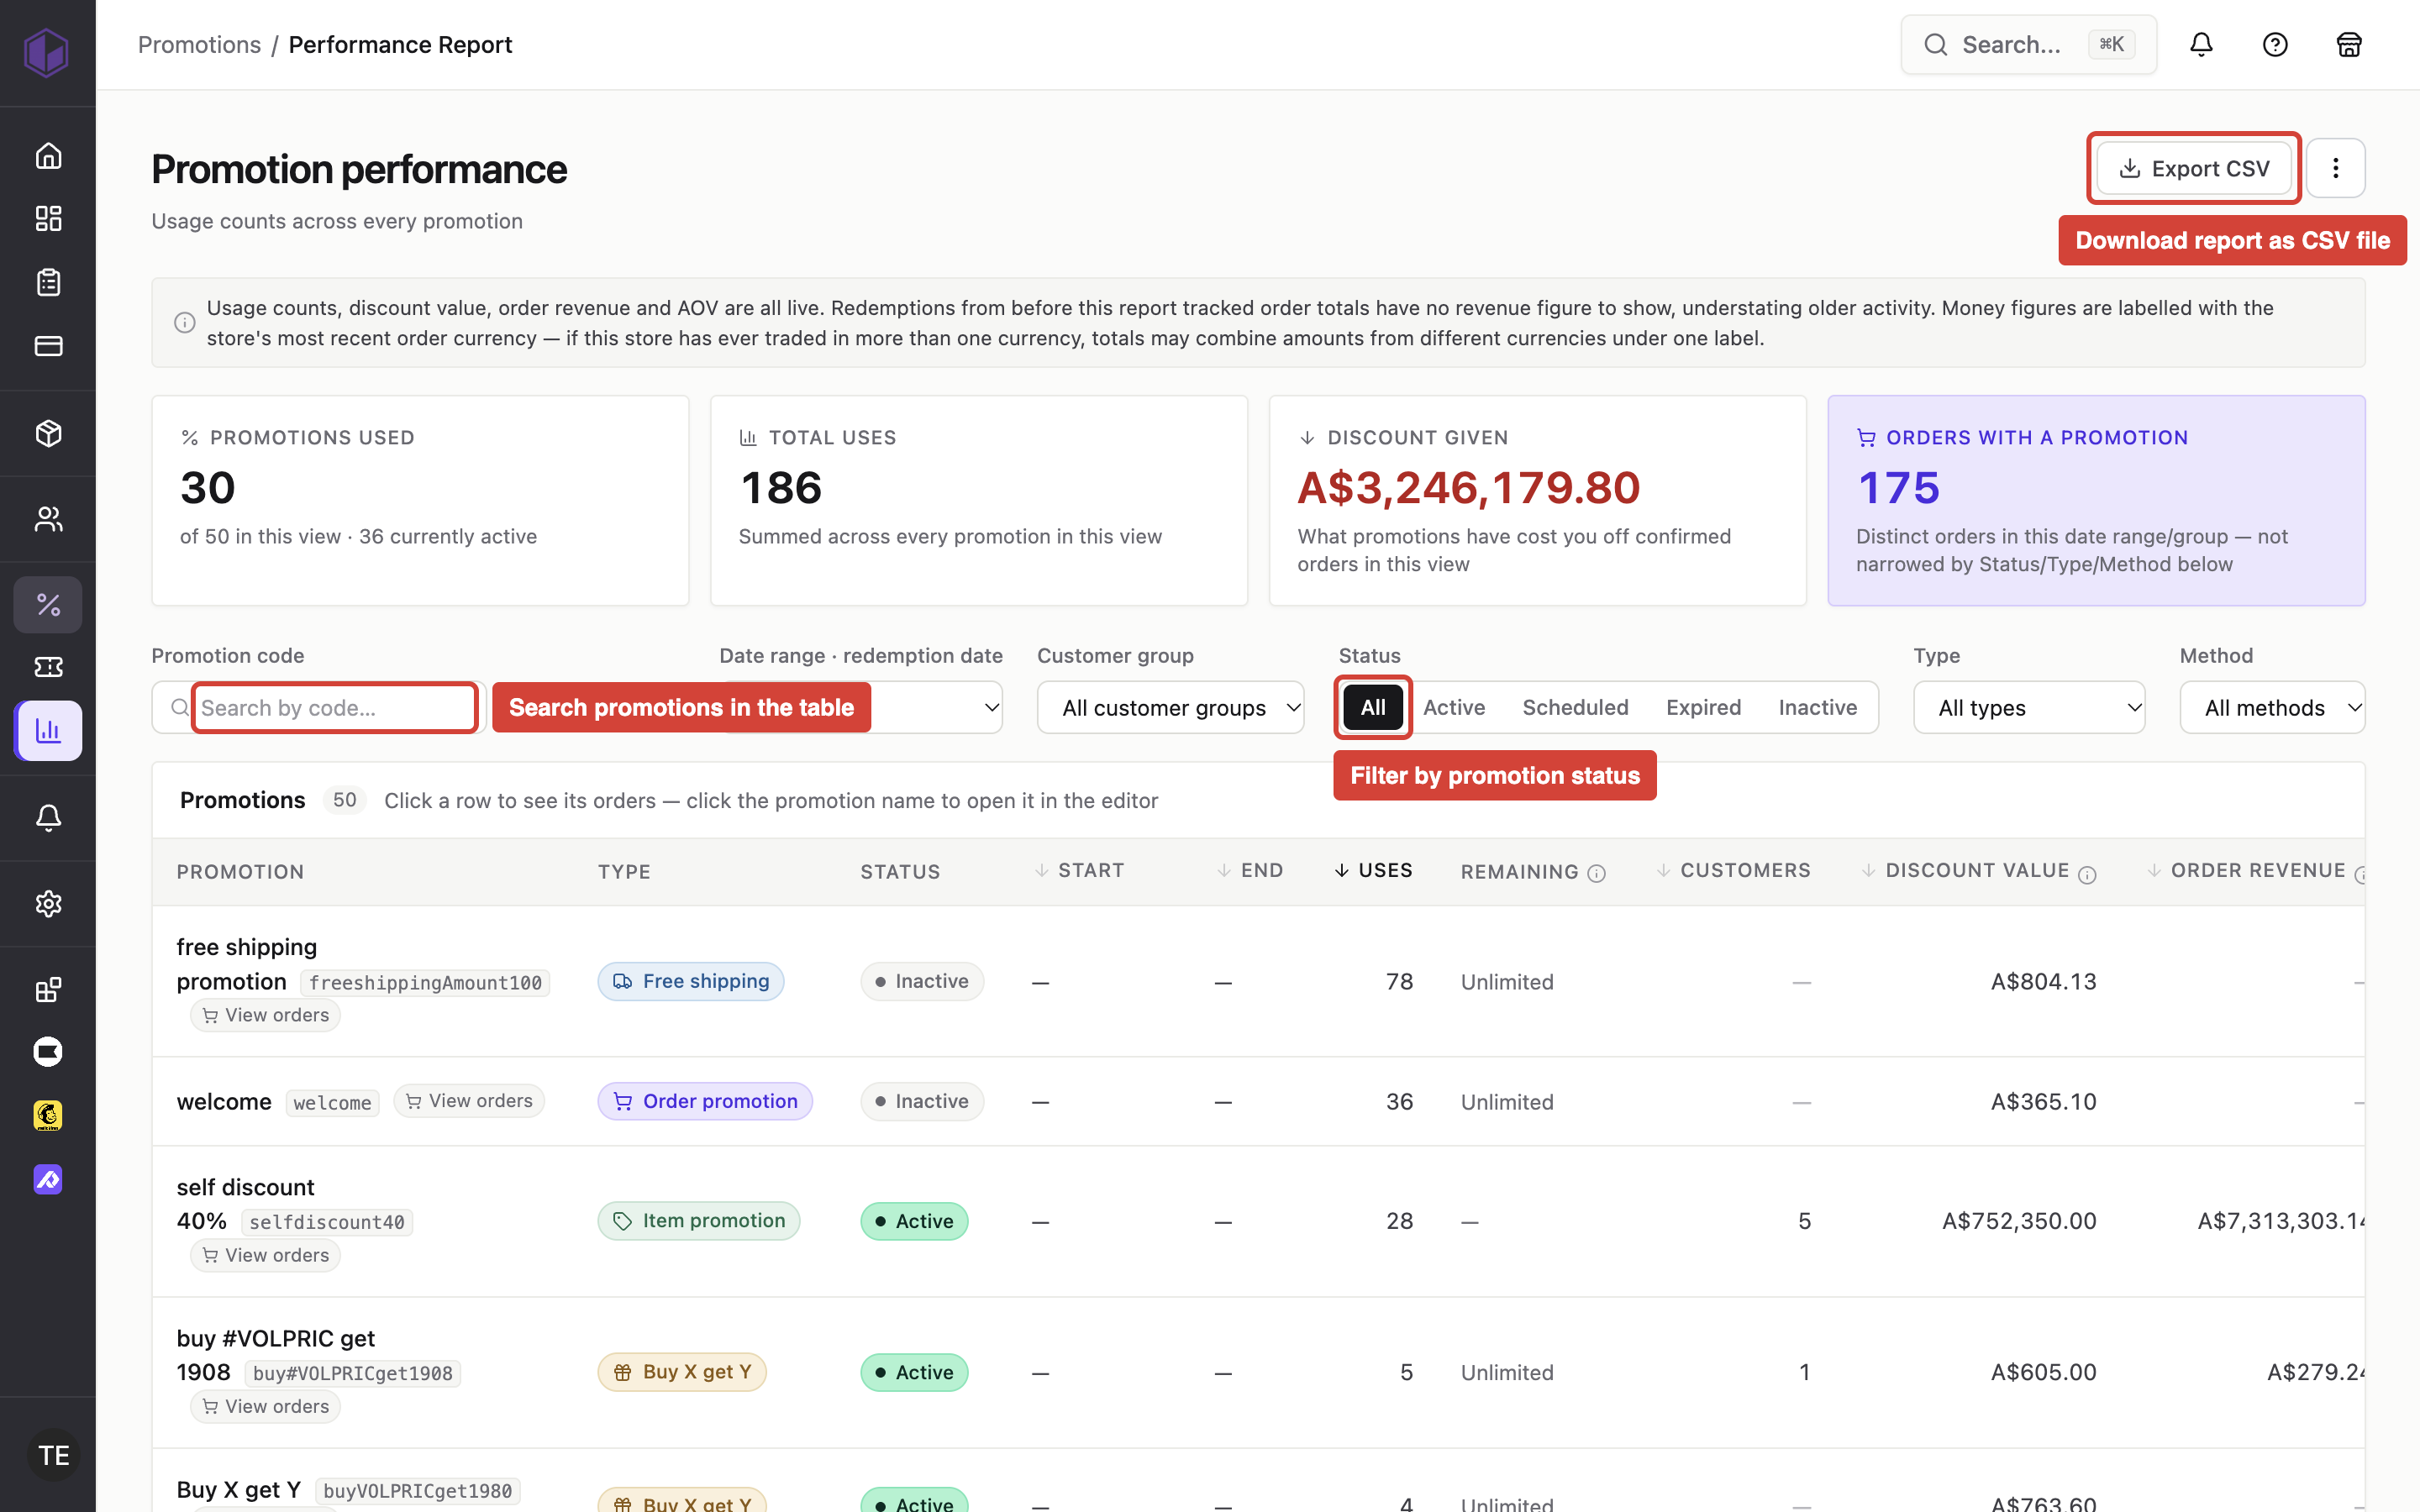Viewport: 2420px width, 1512px height.
Task: Open the apps plugins icon in sidebar
Action: pyautogui.click(x=48, y=989)
